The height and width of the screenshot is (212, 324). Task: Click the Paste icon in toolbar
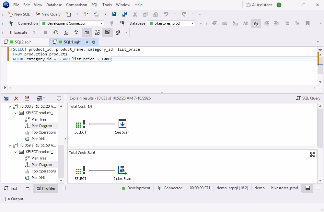coord(156,14)
